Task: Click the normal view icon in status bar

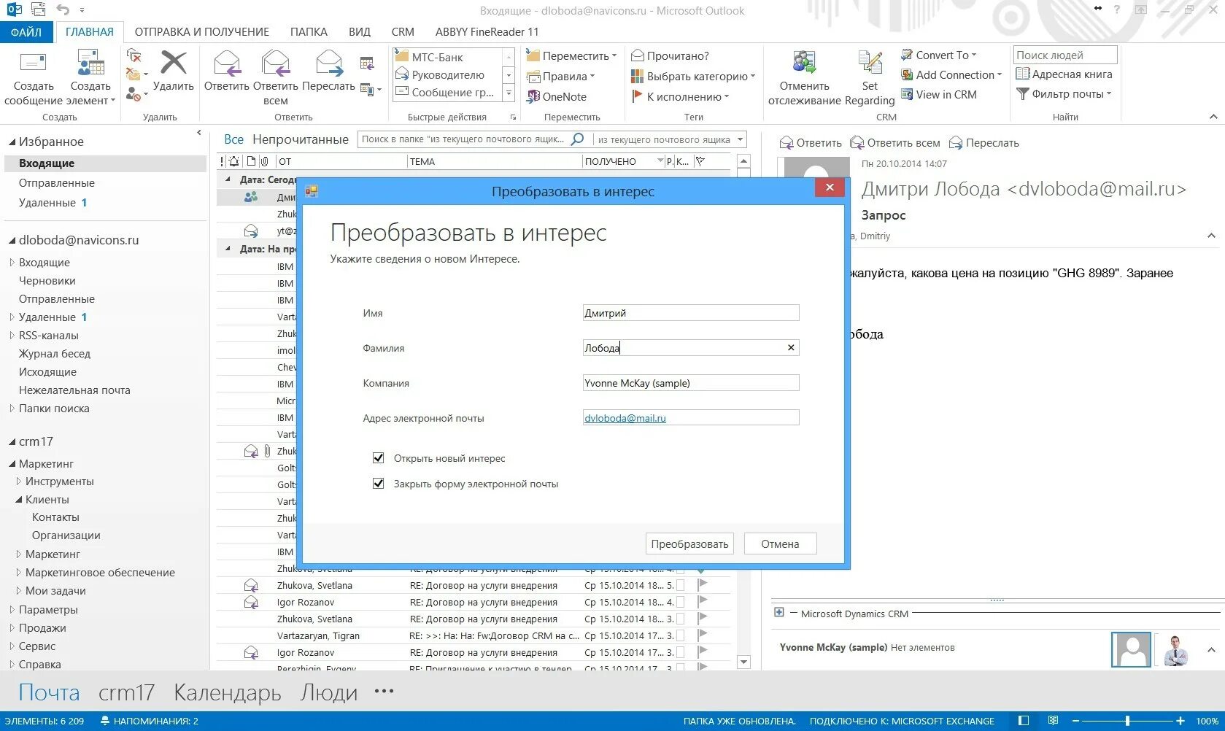Action: pos(1024,721)
